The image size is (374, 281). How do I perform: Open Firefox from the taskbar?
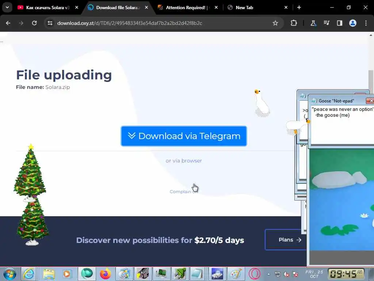click(106, 274)
